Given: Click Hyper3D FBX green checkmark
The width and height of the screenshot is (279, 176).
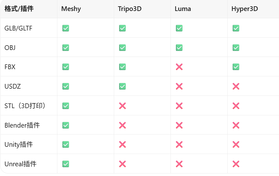Looking at the screenshot, I should [236, 67].
